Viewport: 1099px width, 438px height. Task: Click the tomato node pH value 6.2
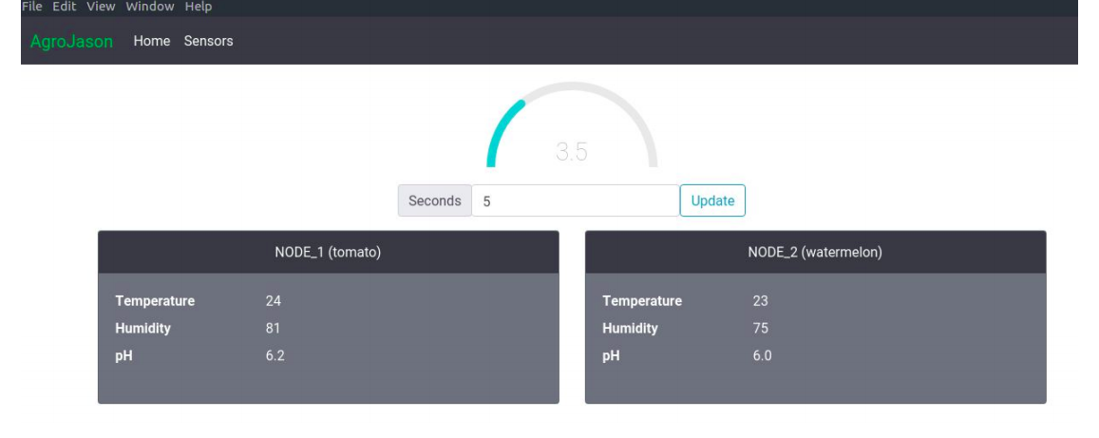coord(275,356)
